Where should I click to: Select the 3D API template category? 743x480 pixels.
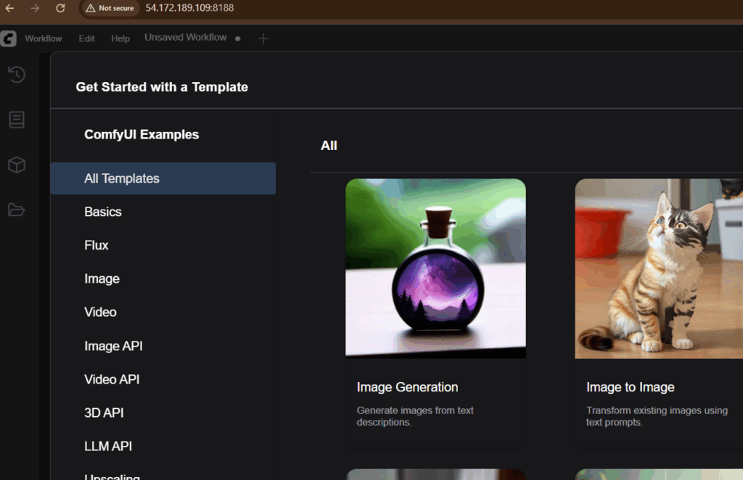[x=163, y=413]
